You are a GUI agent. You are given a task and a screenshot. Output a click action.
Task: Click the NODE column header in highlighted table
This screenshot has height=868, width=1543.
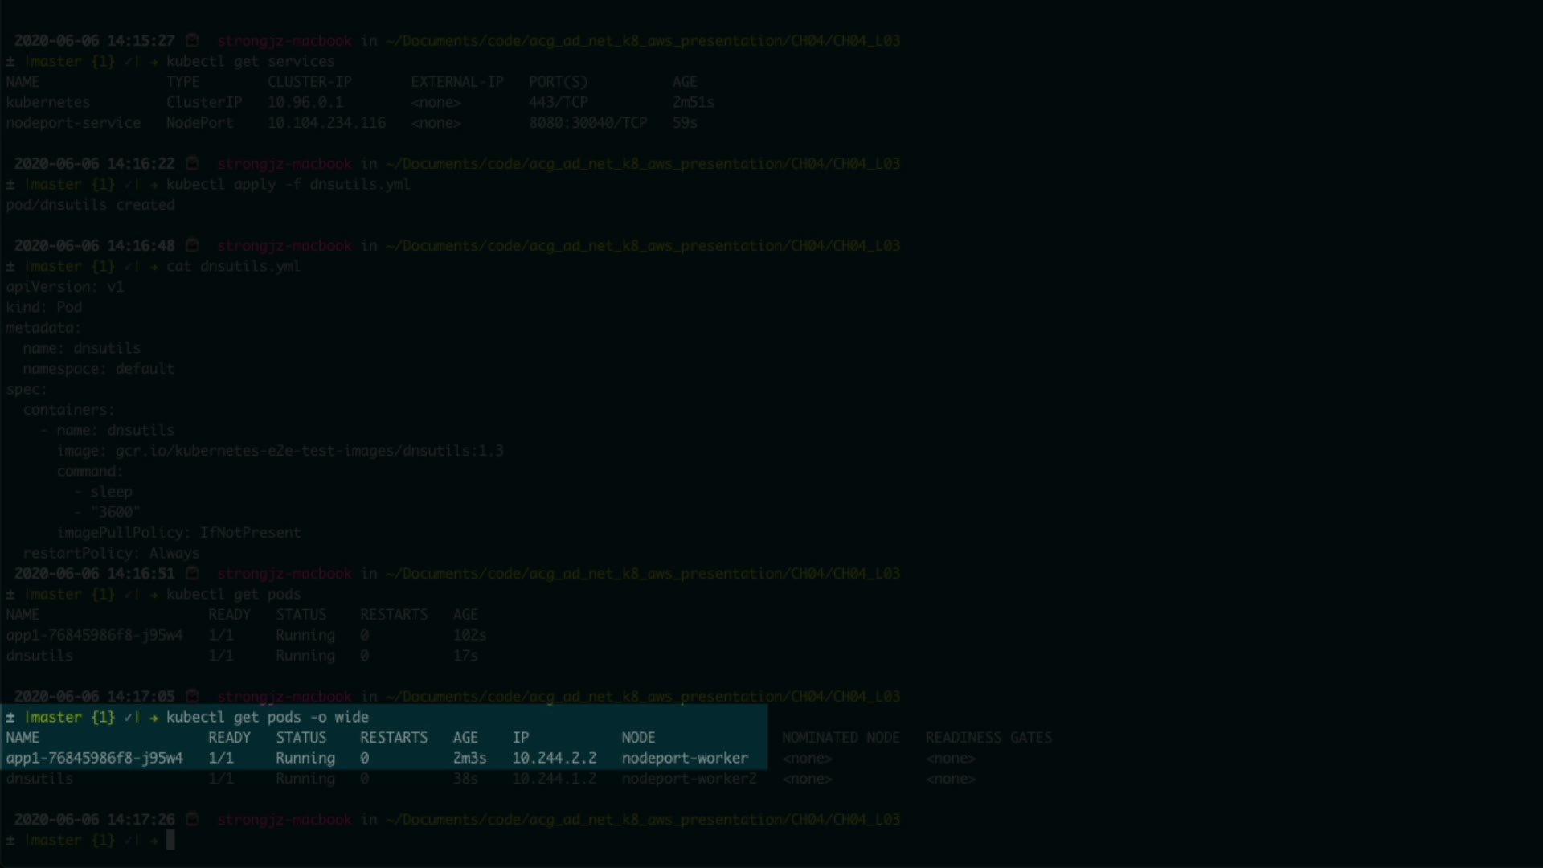click(x=638, y=738)
